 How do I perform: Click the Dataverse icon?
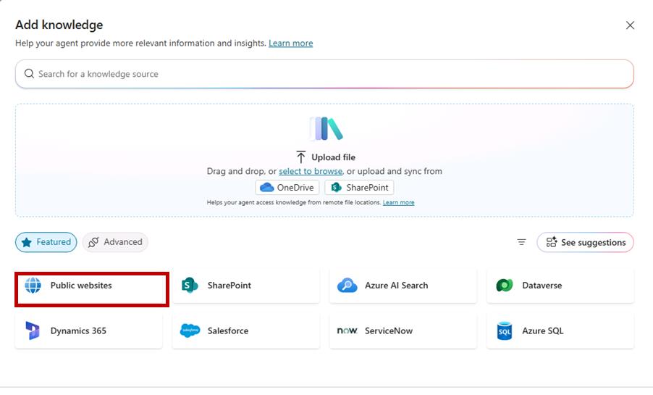(505, 286)
